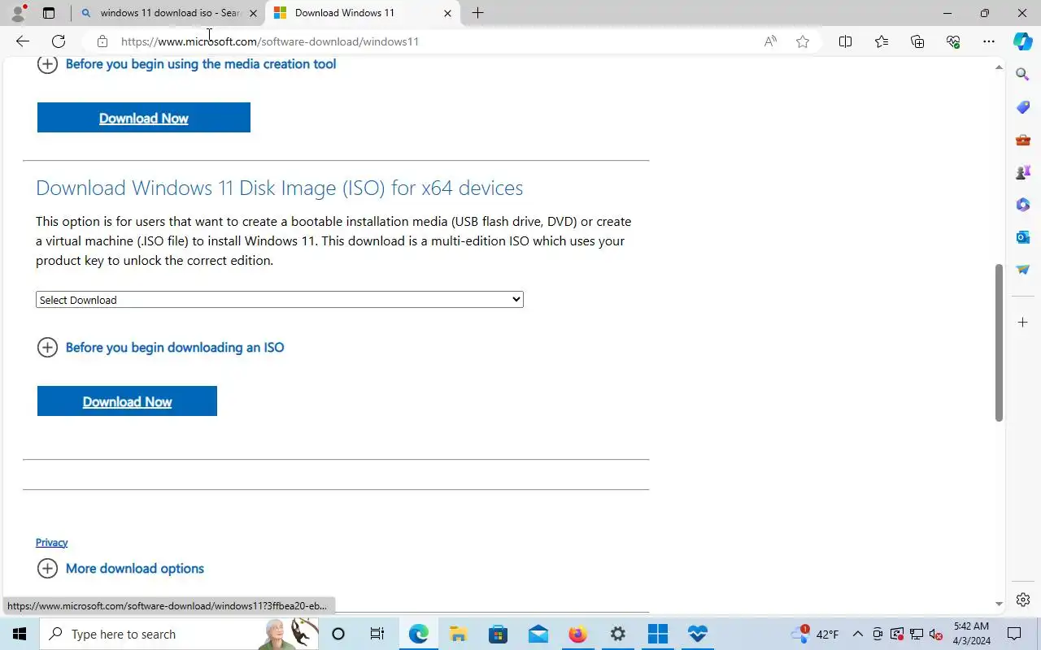Reload the page with refresh icon

click(x=59, y=41)
